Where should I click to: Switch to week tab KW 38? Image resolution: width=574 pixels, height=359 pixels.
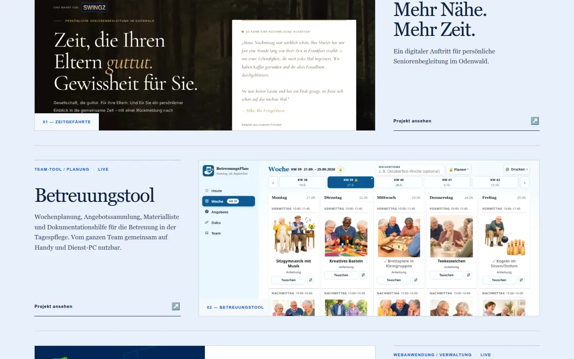[x=303, y=183]
